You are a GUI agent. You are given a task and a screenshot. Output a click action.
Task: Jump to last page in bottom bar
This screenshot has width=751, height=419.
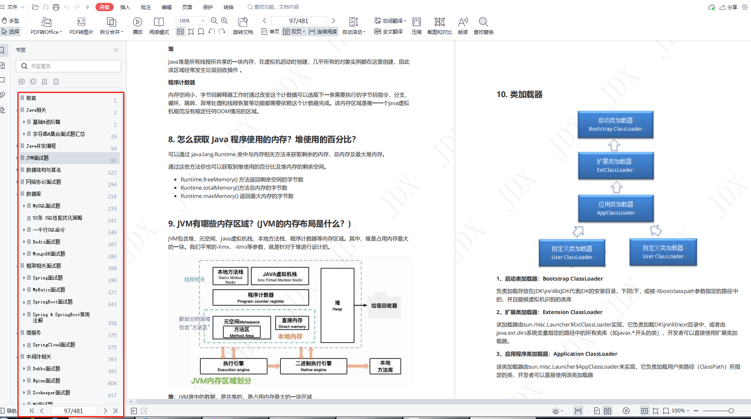pos(115,411)
